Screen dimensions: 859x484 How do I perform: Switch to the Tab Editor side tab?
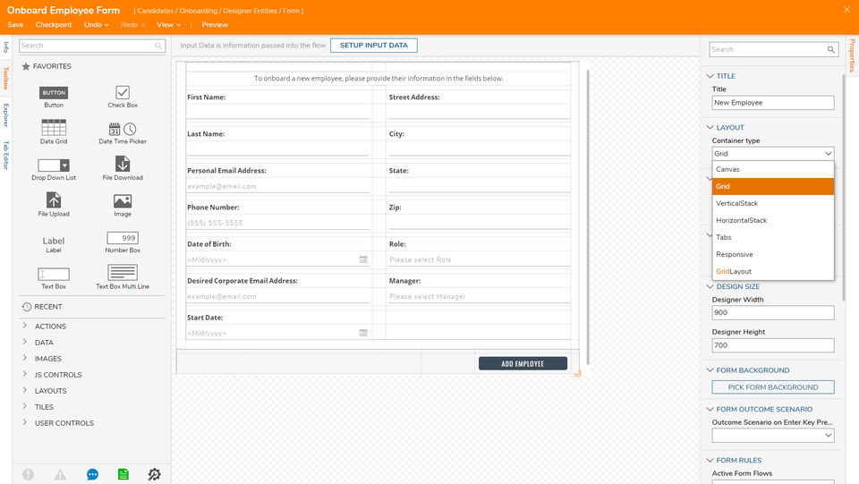pyautogui.click(x=6, y=155)
